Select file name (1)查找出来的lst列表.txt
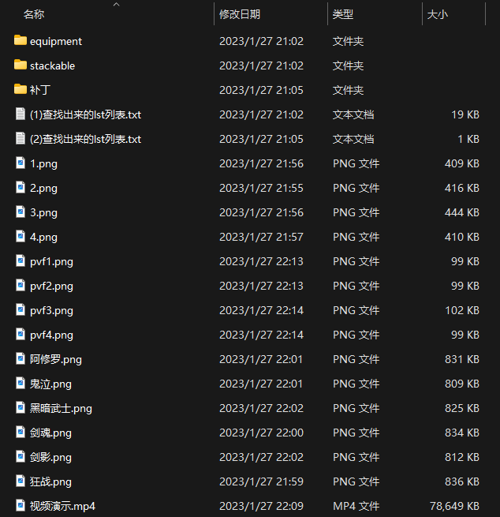500x517 pixels. click(x=86, y=114)
